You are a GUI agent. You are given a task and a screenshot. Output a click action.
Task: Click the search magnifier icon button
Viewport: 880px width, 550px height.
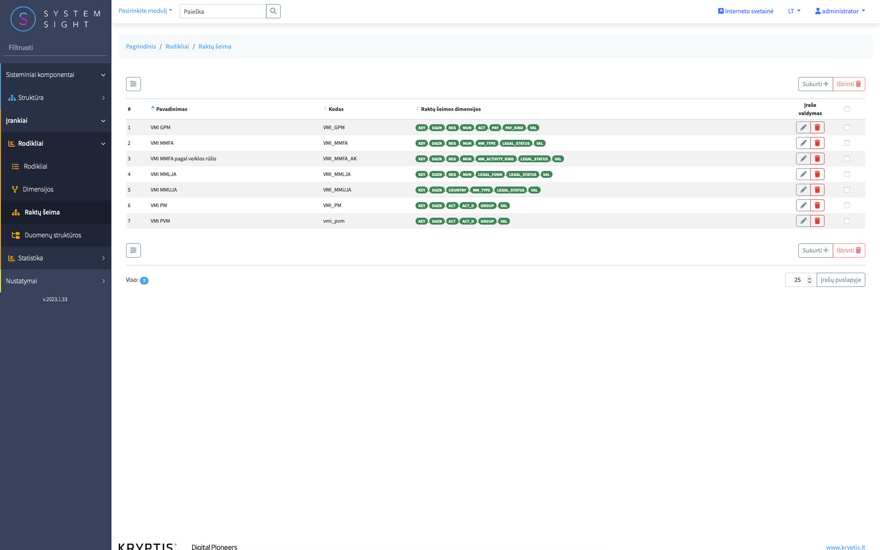(x=273, y=11)
